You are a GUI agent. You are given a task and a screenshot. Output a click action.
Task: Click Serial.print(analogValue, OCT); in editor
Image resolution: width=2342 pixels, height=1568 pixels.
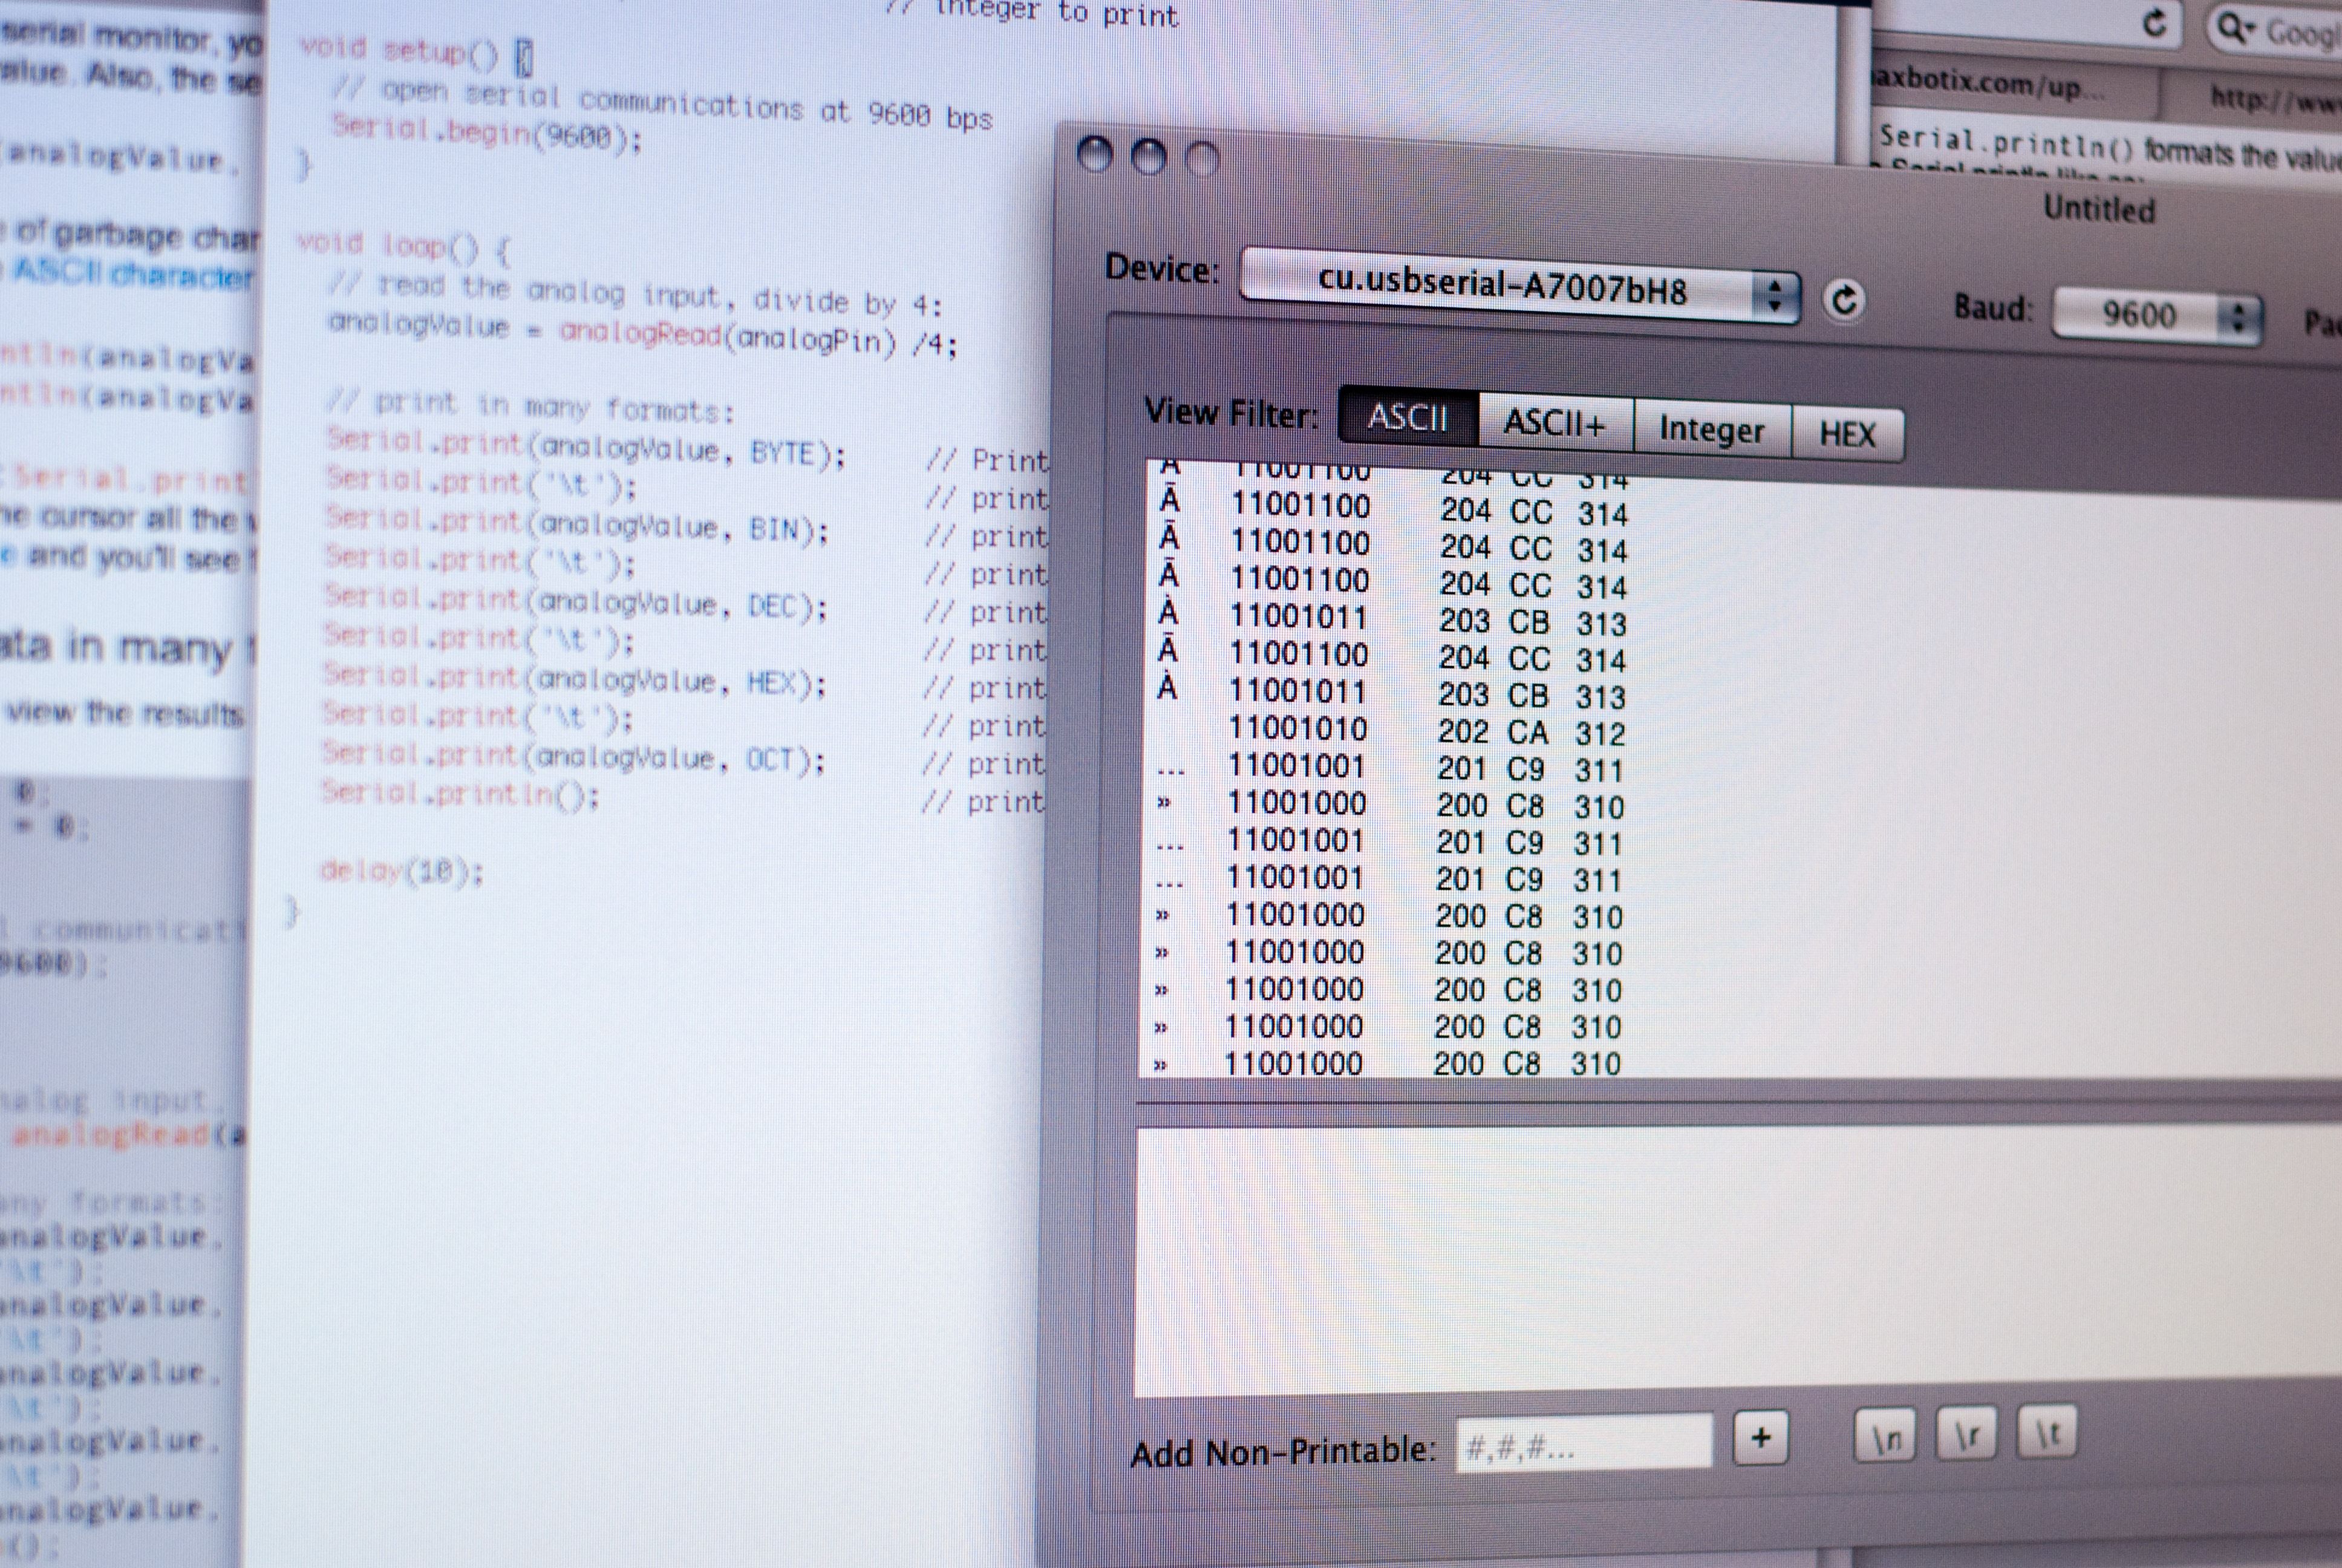point(574,757)
